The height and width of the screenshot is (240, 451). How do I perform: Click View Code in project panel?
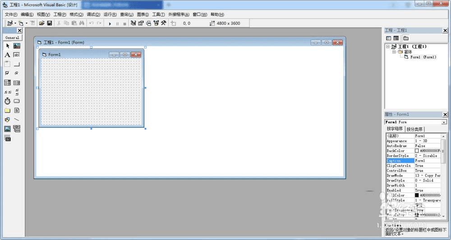(x=389, y=38)
